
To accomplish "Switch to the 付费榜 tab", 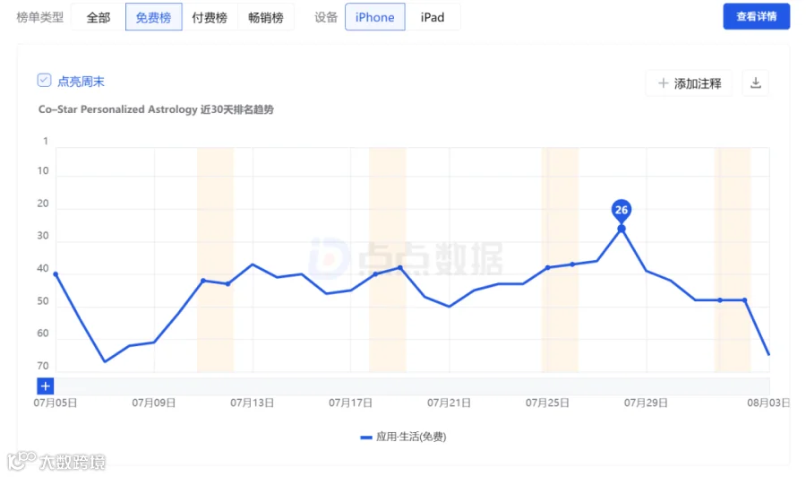I will (210, 17).
